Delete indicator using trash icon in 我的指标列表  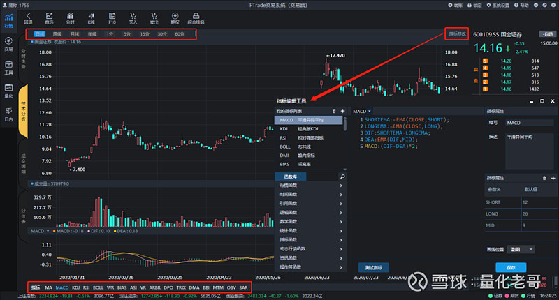334,111
